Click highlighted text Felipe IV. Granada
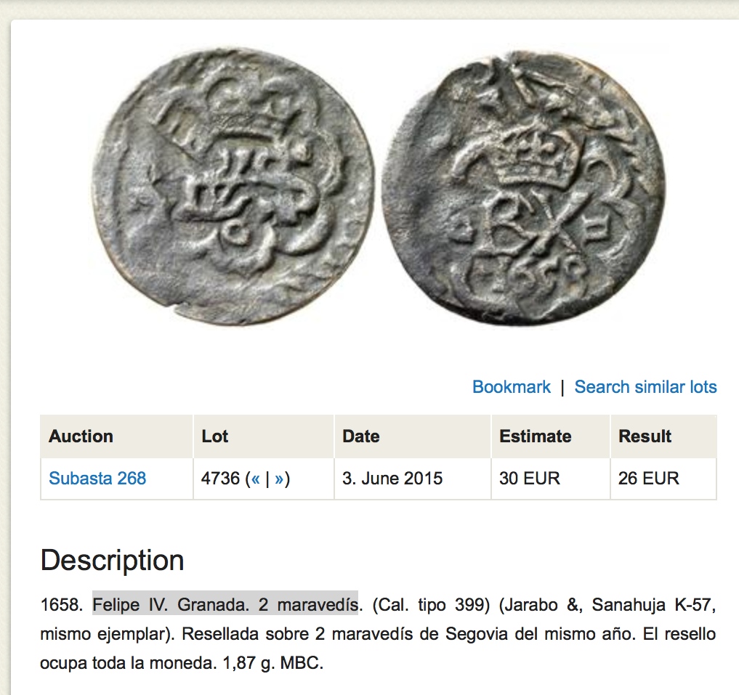The image size is (739, 695). (x=171, y=604)
